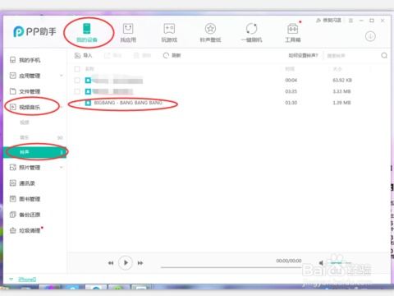Skip to the previous track
Screen dimensions: 394x296
click(111, 263)
